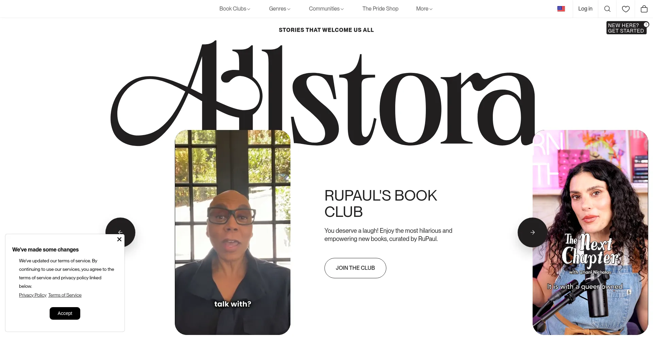
Task: Select Log in in the header
Action: click(585, 9)
